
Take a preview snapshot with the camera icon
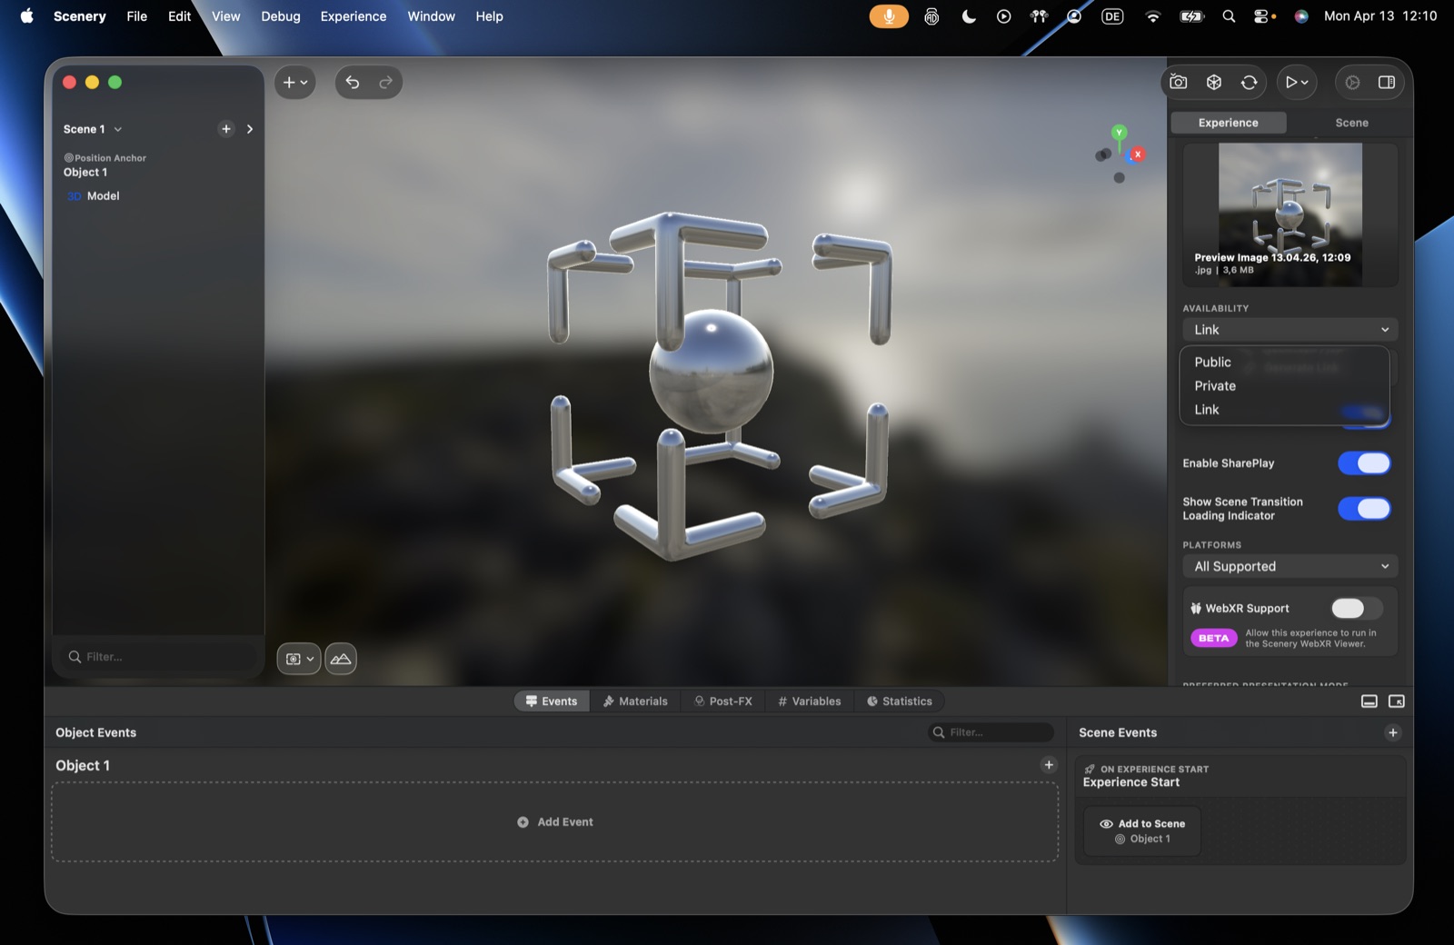pyautogui.click(x=1179, y=83)
